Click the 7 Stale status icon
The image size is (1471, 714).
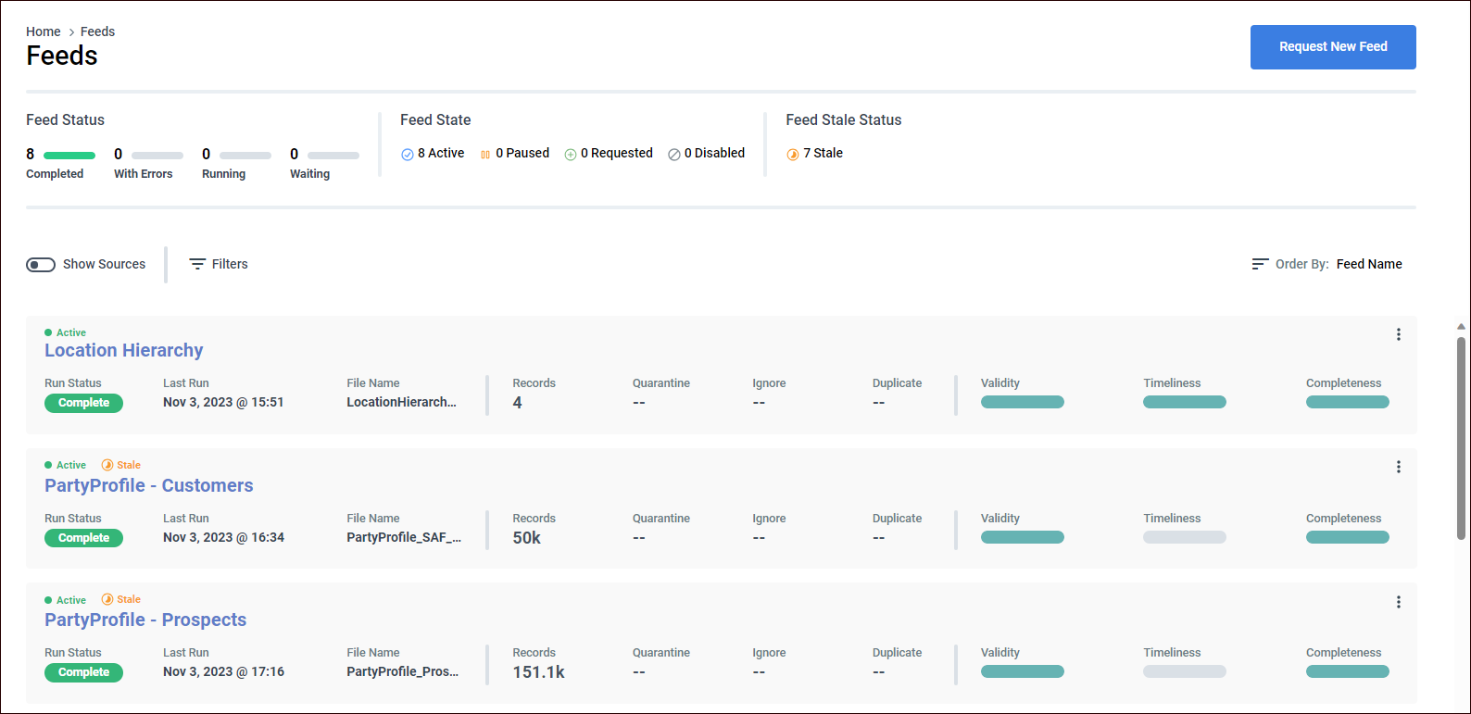[793, 155]
